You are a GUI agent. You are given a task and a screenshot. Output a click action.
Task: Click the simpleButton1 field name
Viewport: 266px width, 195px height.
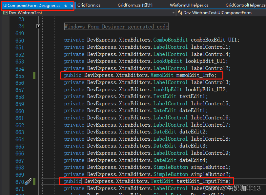tap(210, 167)
